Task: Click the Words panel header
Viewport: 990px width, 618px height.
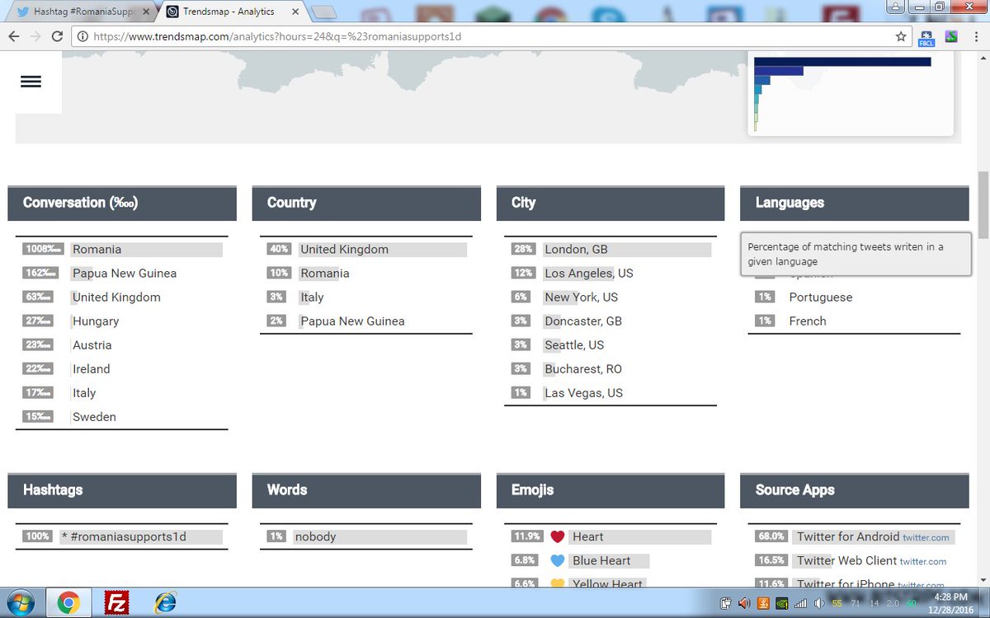Action: pyautogui.click(x=366, y=490)
